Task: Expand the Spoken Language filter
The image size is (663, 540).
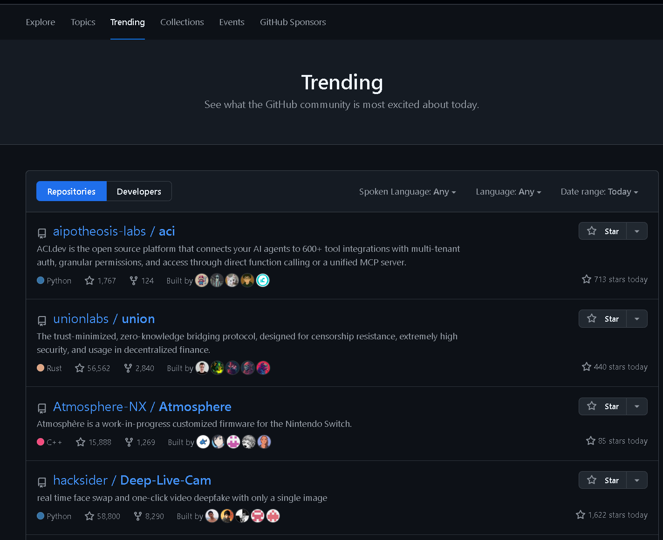Action: tap(407, 192)
